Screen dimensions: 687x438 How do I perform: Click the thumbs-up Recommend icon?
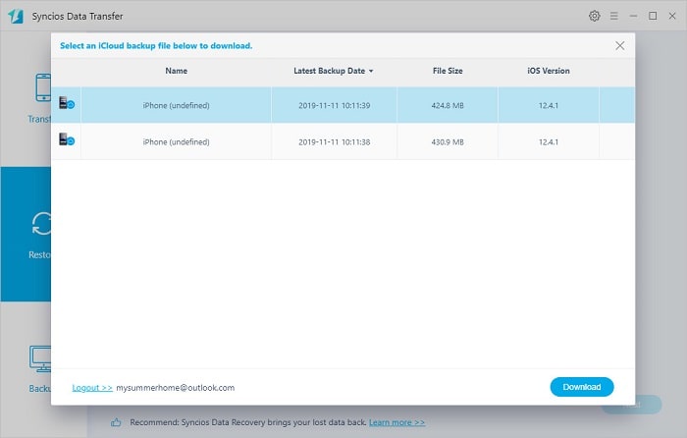116,422
